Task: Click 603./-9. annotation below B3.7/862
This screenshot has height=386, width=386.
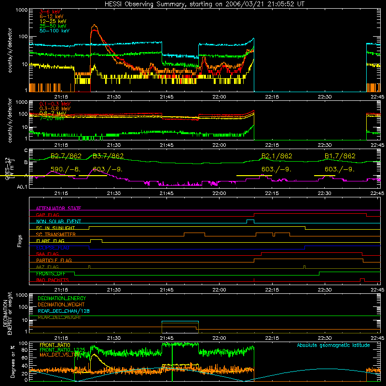Action: 107,169
